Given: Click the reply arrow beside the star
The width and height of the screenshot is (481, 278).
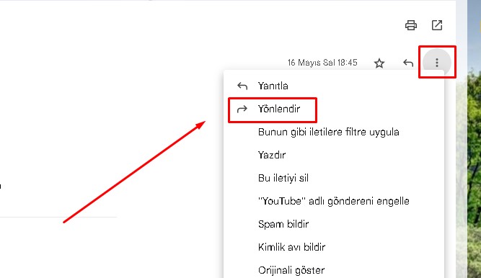Looking at the screenshot, I should 408,63.
